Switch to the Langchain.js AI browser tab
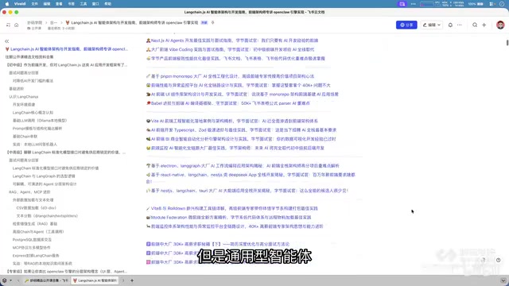 pyautogui.click(x=95, y=280)
